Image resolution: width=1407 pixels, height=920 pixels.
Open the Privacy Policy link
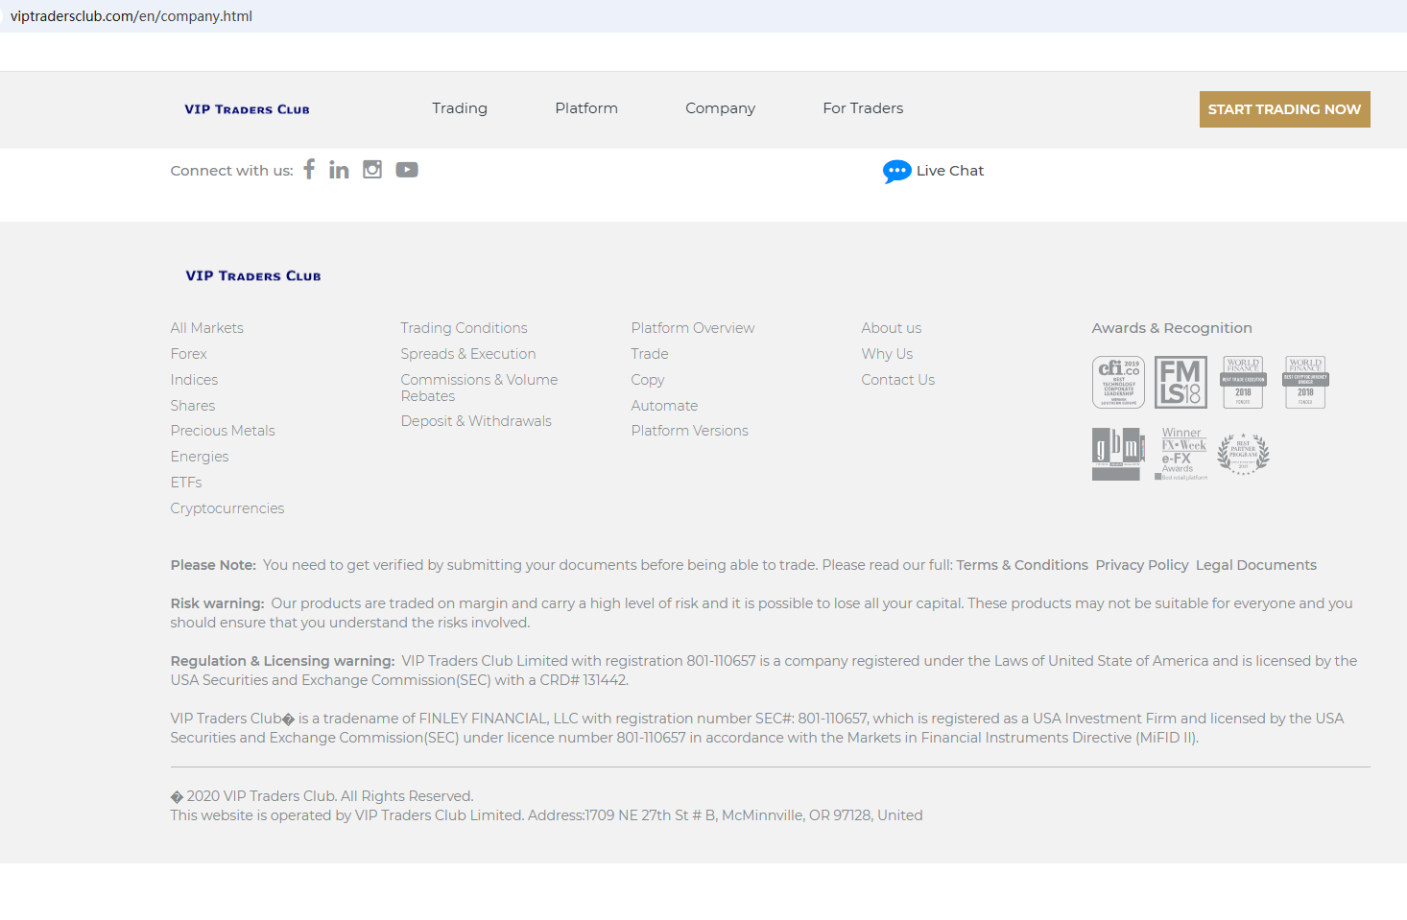1142,565
